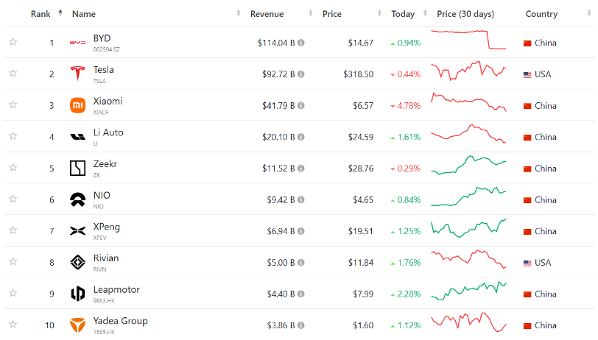598x340 pixels.
Task: Click the Xiaomi orange logo
Action: [x=77, y=106]
